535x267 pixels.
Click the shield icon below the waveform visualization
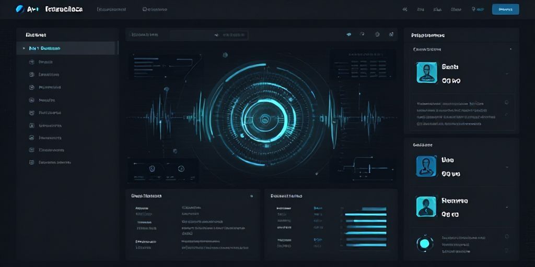coord(152,168)
